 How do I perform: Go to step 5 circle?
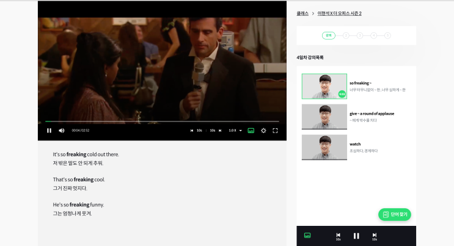(x=387, y=35)
